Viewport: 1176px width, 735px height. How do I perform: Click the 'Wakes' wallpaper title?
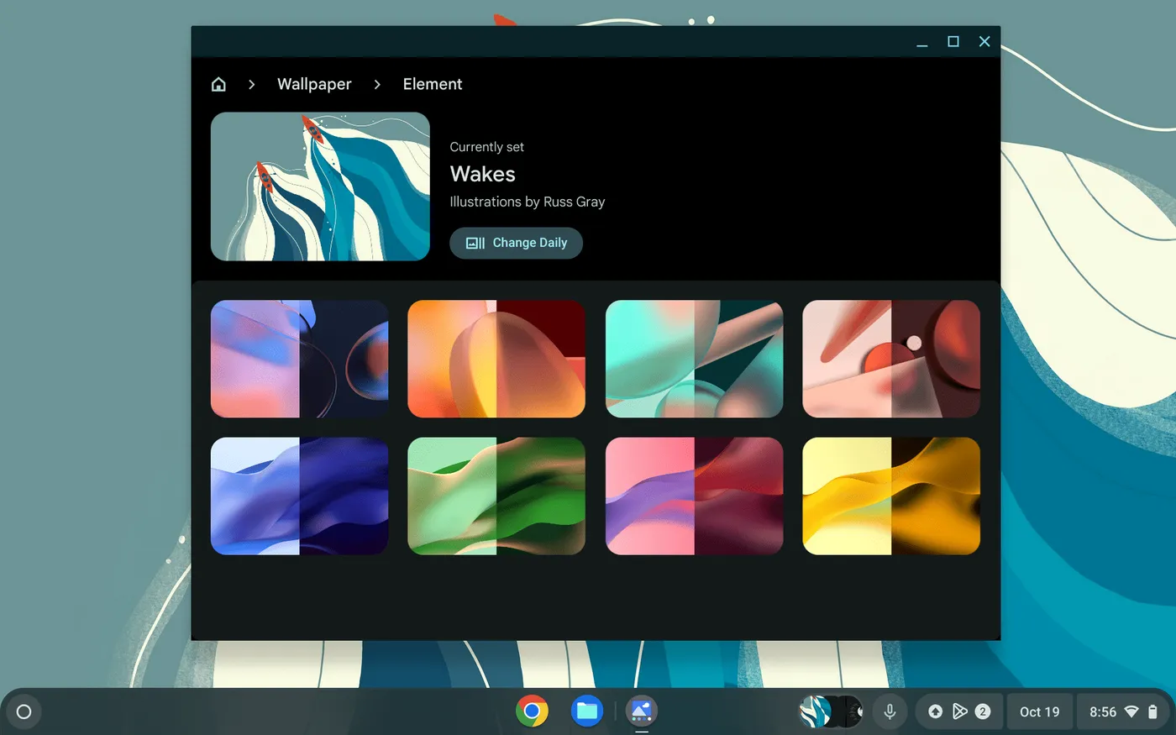click(483, 174)
